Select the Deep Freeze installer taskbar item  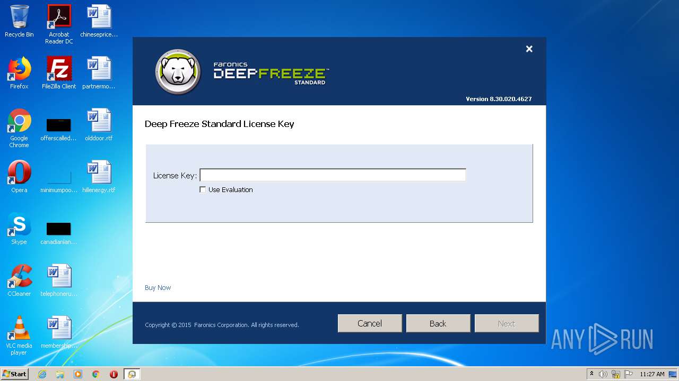(132, 374)
